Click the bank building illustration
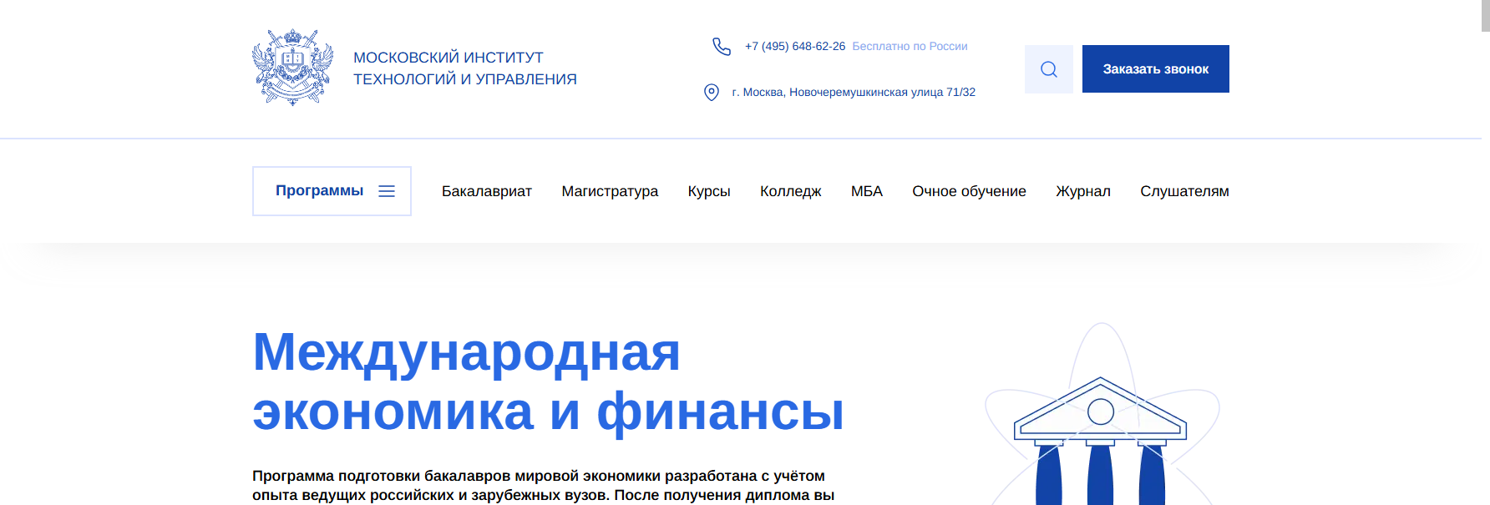This screenshot has height=505, width=1490. [x=1101, y=415]
